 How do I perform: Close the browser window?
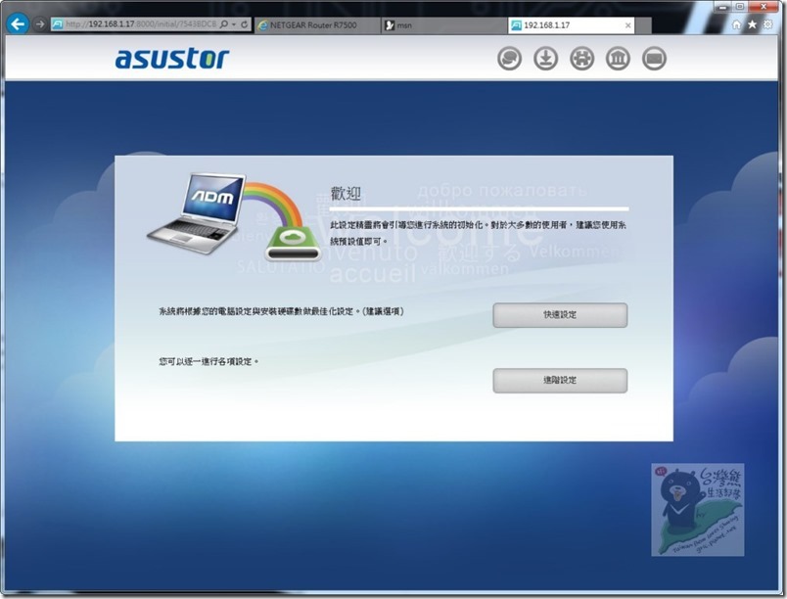(x=764, y=7)
